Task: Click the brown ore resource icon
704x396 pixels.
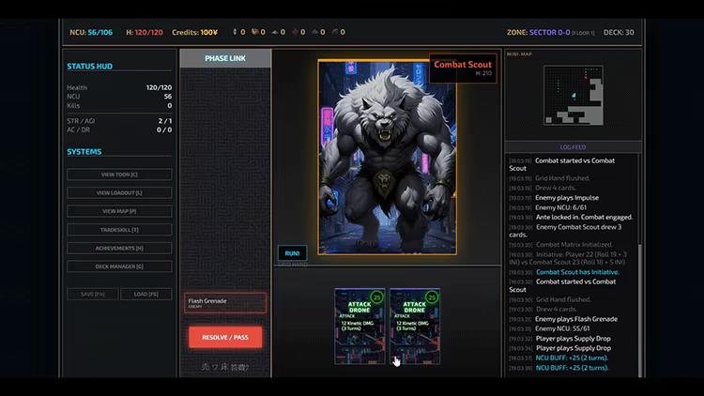Action: pyautogui.click(x=254, y=32)
